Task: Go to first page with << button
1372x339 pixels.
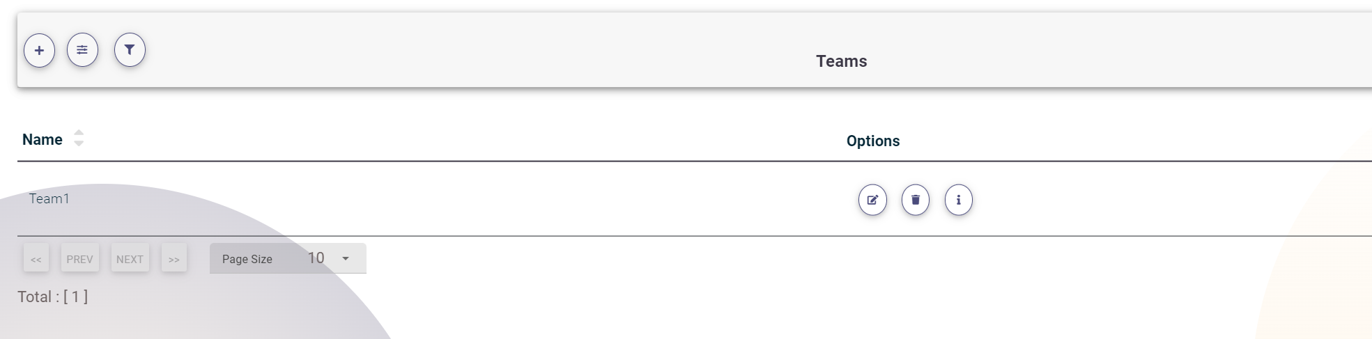Action: [36, 259]
